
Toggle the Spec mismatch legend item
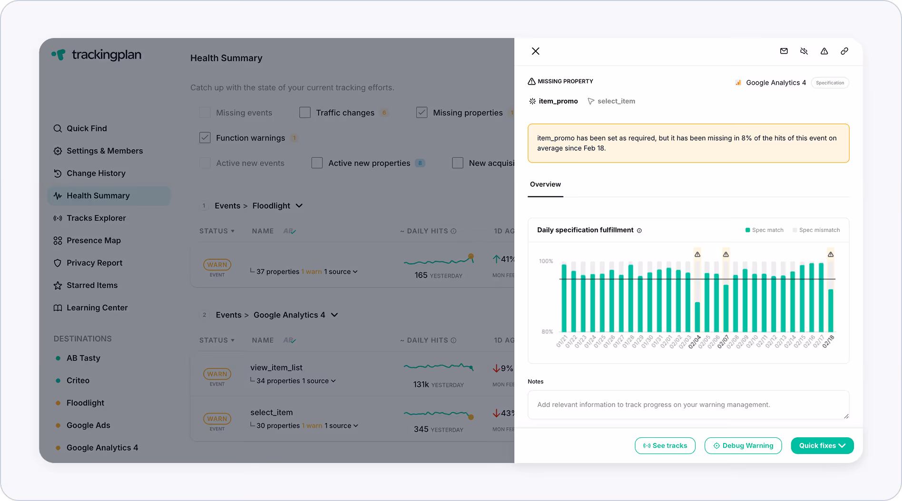[x=816, y=230]
